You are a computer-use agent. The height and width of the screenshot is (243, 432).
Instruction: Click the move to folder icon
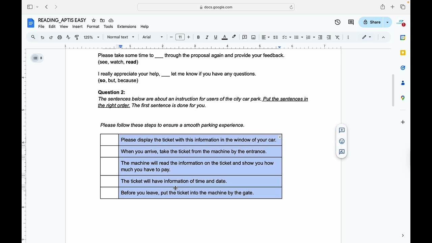coord(102,20)
